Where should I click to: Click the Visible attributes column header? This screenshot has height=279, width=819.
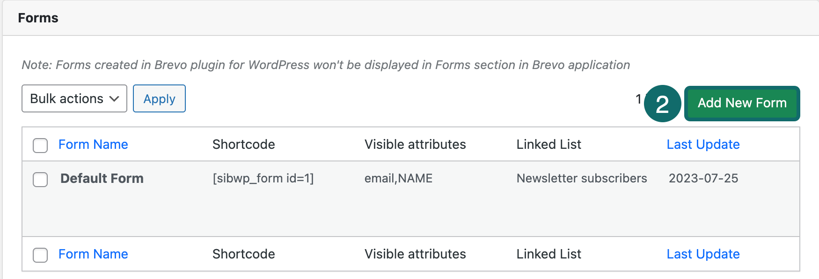click(415, 145)
